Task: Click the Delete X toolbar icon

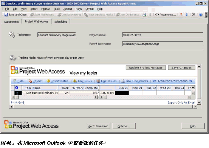Action: click(194, 14)
